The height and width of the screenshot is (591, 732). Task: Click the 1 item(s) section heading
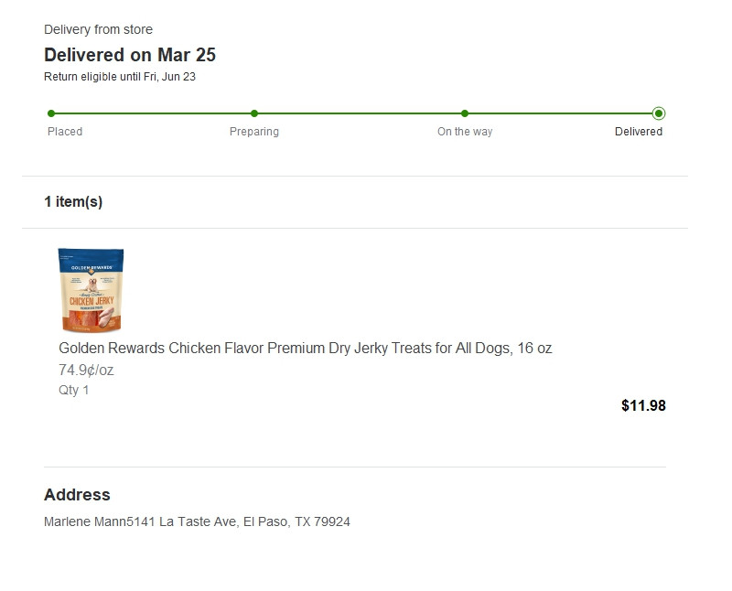click(73, 202)
